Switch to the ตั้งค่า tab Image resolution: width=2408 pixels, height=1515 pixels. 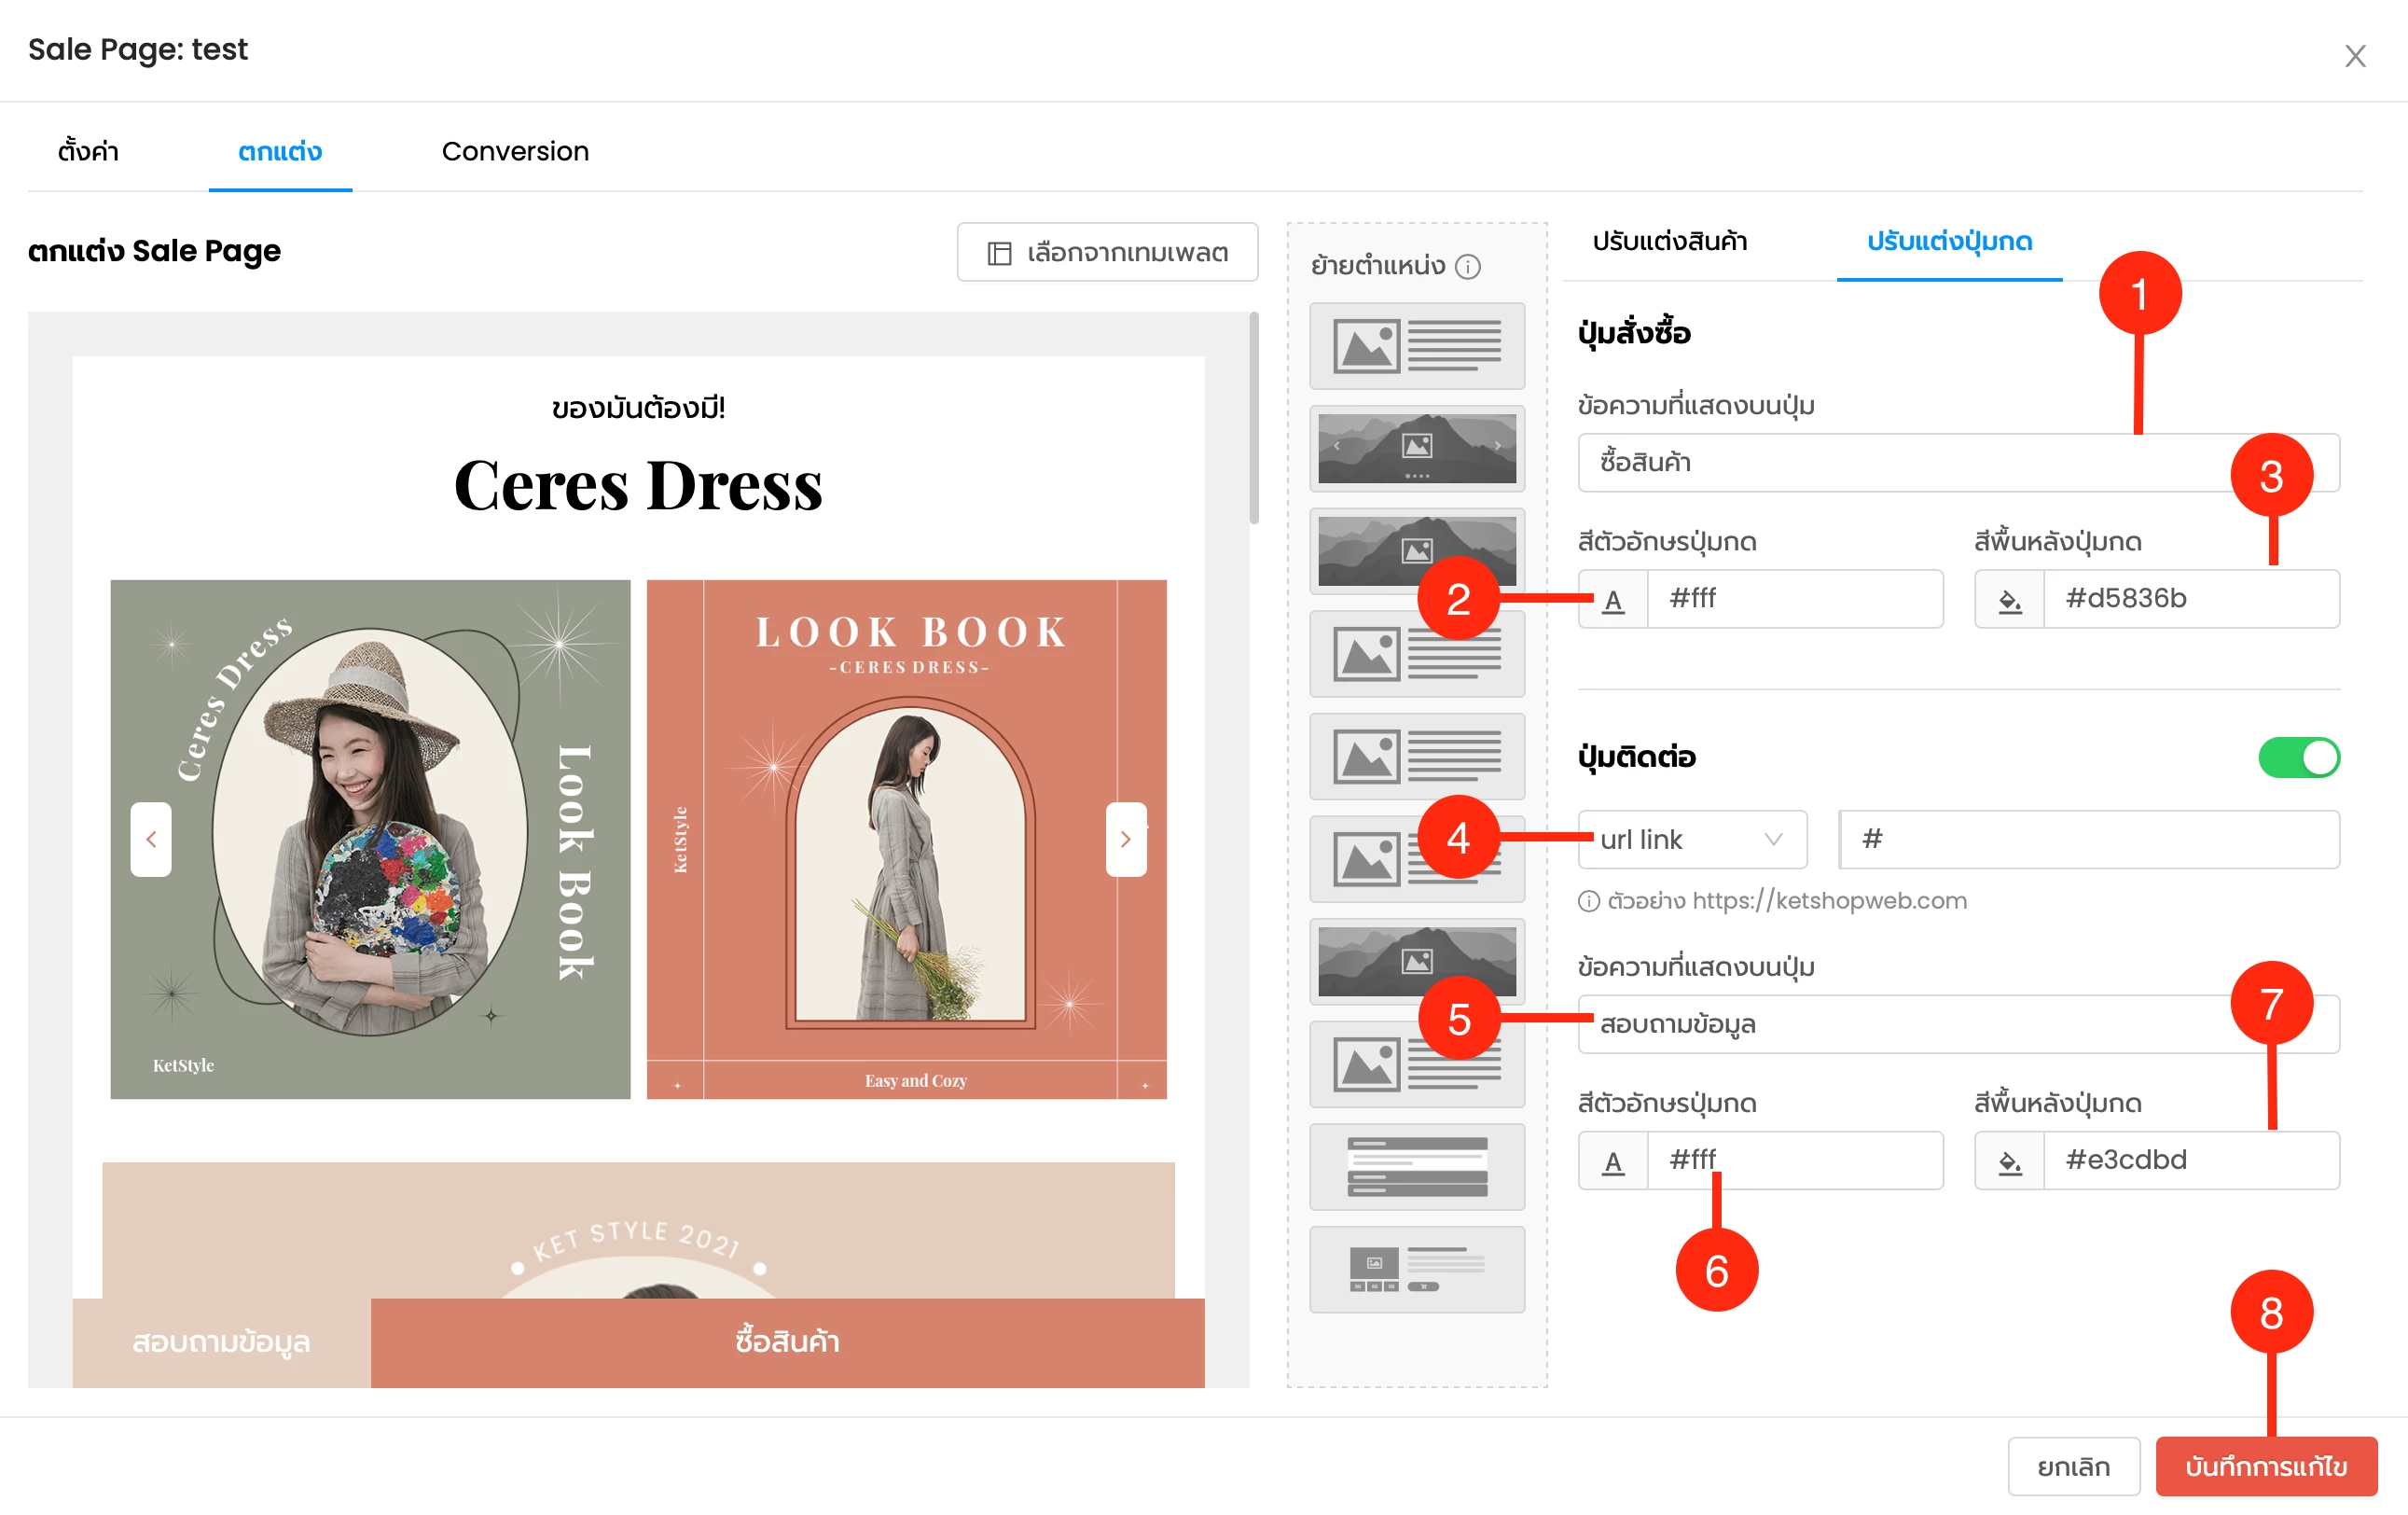tap(88, 151)
